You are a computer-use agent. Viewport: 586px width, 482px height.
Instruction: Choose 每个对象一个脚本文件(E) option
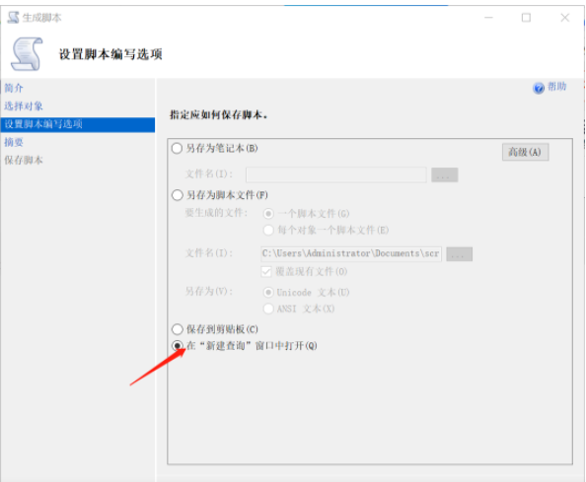click(268, 230)
